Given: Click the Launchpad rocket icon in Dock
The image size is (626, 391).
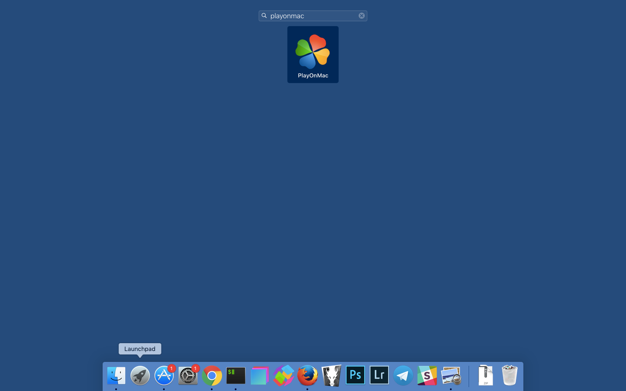Looking at the screenshot, I should point(140,375).
